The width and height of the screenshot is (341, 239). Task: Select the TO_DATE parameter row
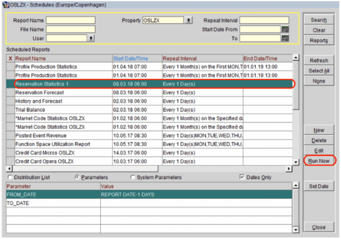[149, 203]
